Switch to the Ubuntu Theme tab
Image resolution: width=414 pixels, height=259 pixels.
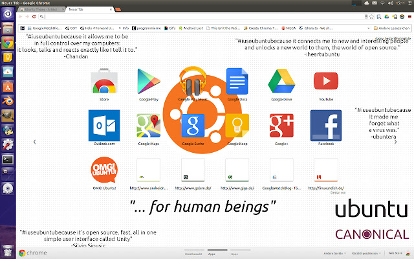pyautogui.click(x=41, y=10)
